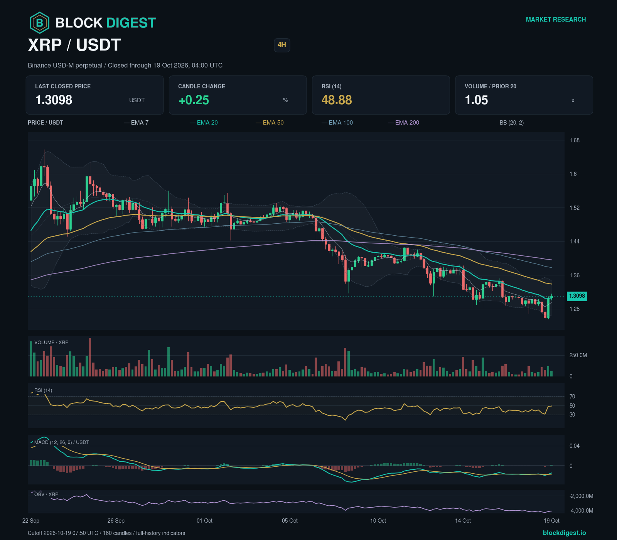Toggle the EMA 200 legend entry
617x540 pixels.
(403, 123)
